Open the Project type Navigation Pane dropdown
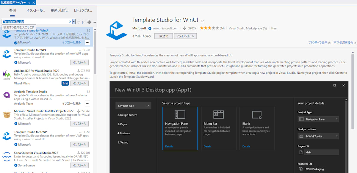Image resolution: width=357 pixels, height=173 pixels. click(x=318, y=119)
